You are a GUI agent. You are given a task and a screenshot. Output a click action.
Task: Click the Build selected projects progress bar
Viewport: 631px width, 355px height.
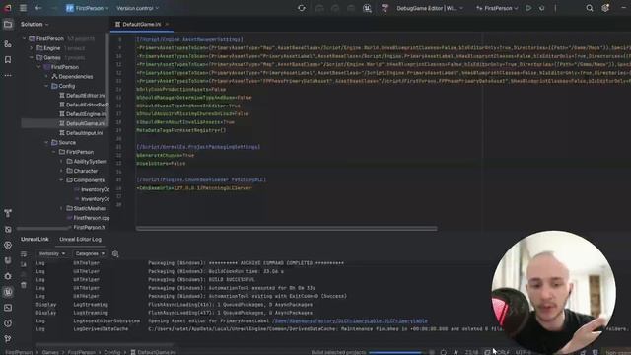395,352
